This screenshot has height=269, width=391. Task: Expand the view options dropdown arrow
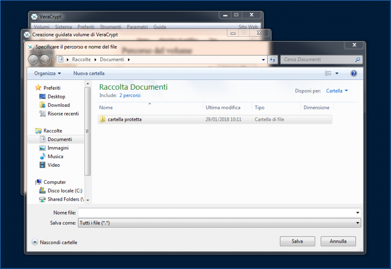[x=337, y=73]
